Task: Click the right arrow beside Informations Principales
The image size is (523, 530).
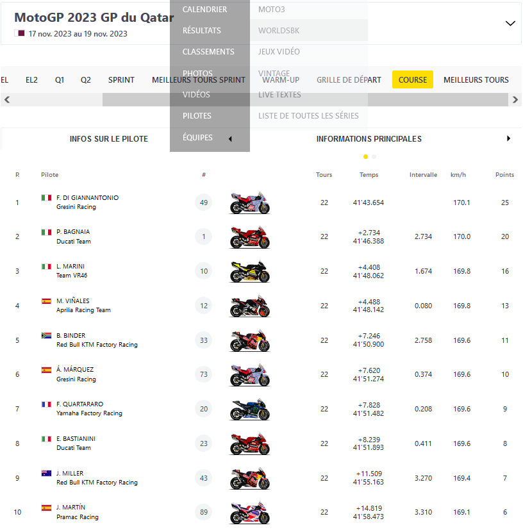Action: 509,138
